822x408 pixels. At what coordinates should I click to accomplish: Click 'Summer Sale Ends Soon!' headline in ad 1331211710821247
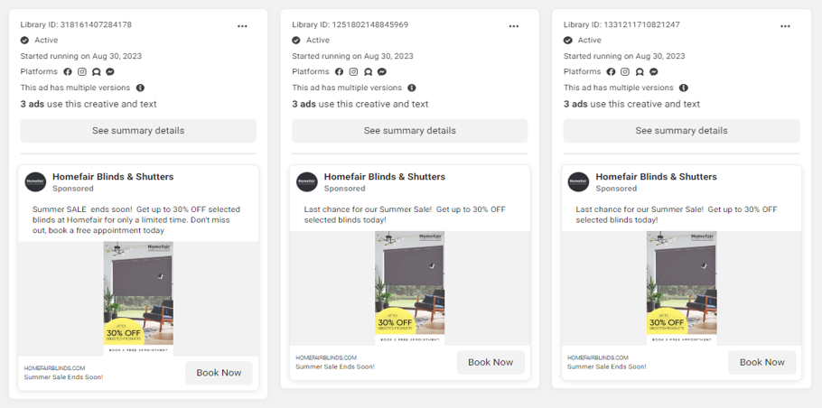606,366
